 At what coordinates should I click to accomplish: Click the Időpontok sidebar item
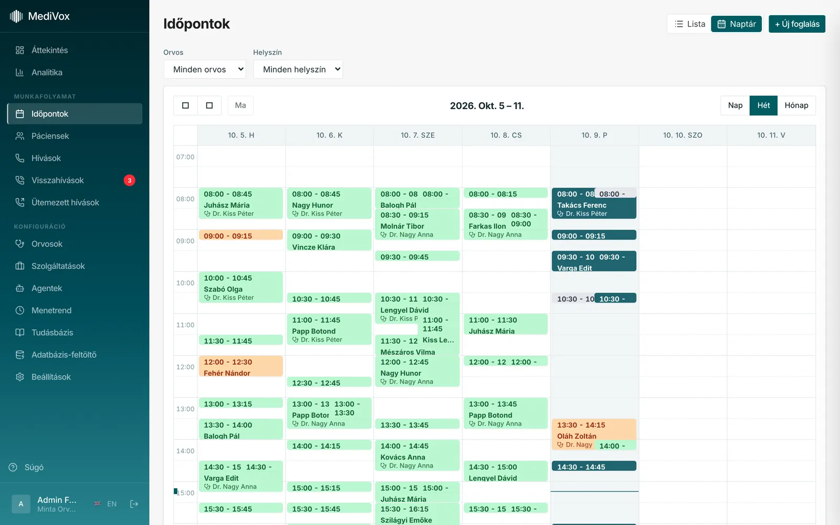click(x=75, y=114)
